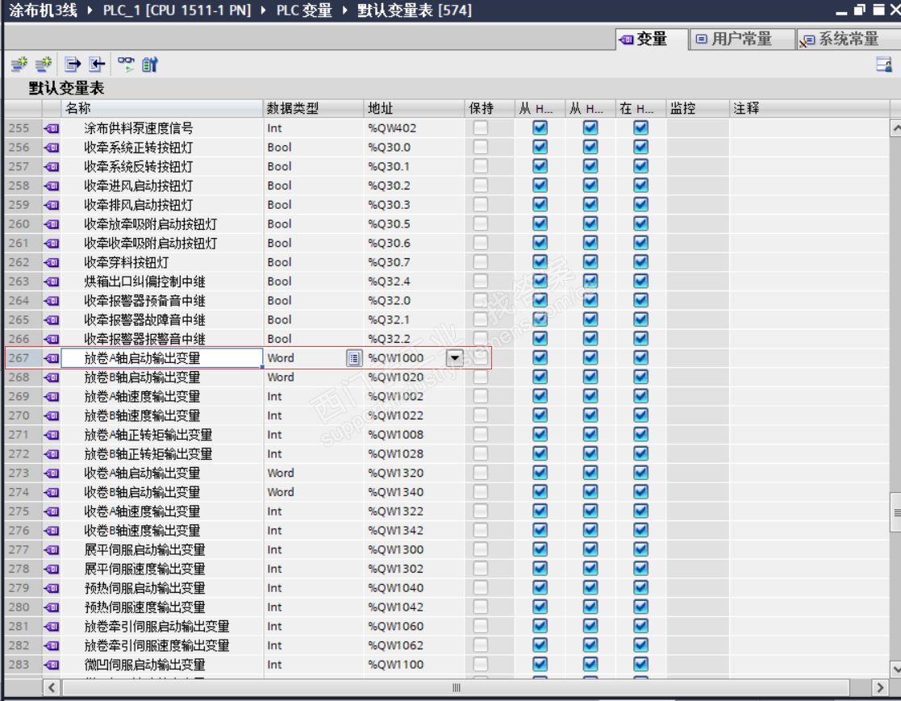Screen dimensions: 901x701
Task: Click the vertical scrollbar thumb
Action: [x=896, y=512]
